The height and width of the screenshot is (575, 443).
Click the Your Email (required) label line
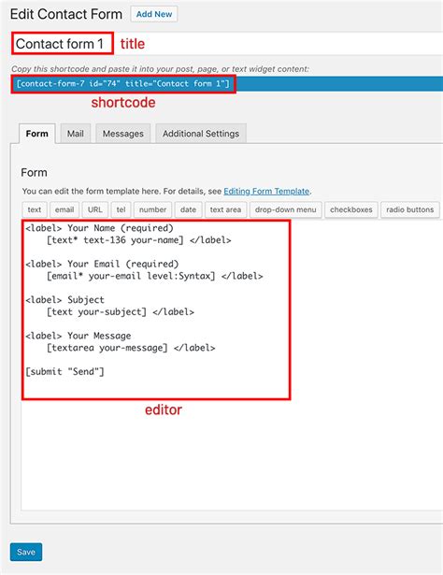[102, 264]
